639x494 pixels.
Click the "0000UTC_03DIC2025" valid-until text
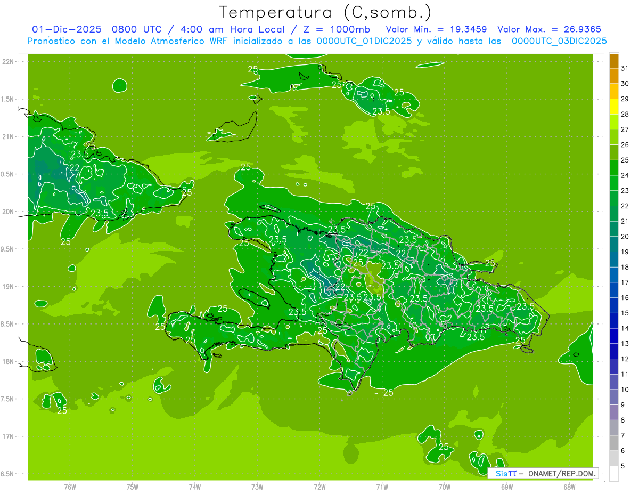click(x=559, y=41)
